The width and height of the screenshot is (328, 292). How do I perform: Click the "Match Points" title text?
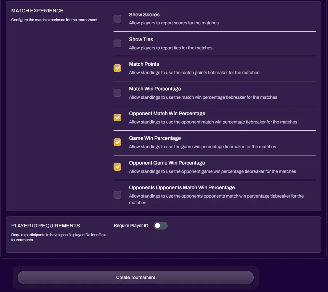[144, 64]
